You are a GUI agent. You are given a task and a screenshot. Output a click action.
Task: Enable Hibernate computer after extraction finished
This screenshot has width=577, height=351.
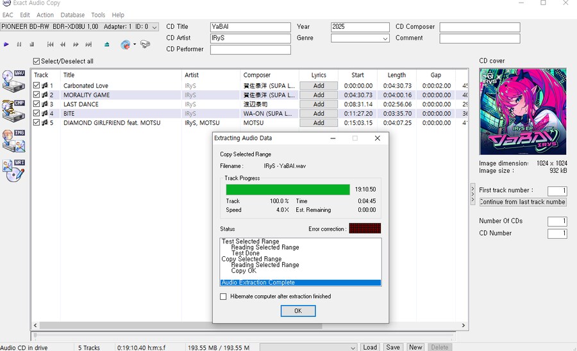pos(223,297)
